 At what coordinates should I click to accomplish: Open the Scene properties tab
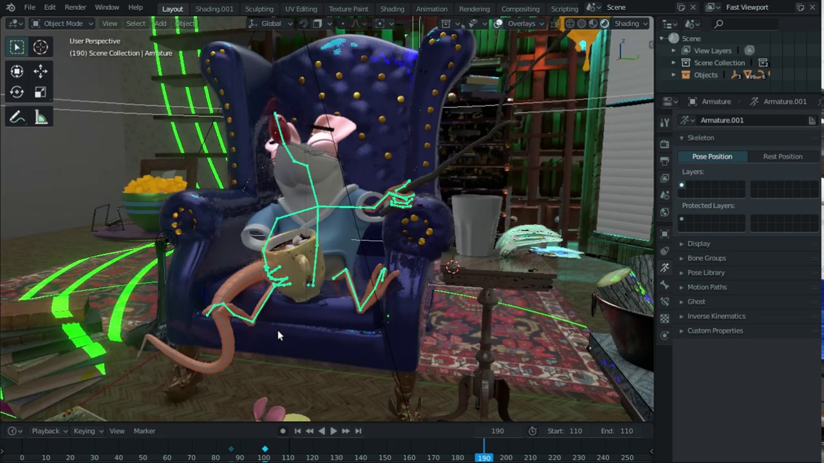pyautogui.click(x=665, y=195)
